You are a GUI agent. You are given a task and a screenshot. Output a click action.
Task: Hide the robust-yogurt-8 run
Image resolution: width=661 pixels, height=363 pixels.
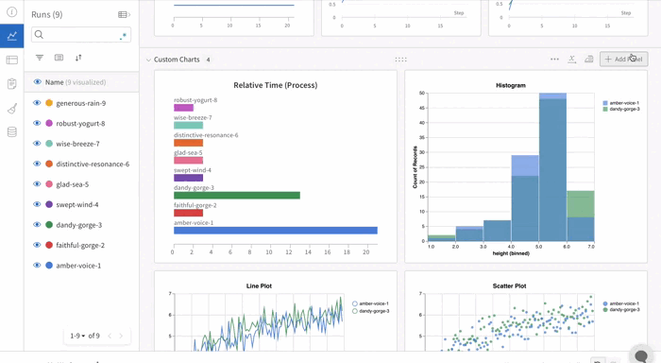[37, 123]
